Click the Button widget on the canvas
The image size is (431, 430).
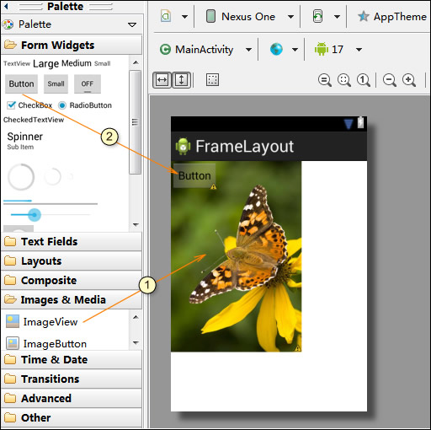coord(194,175)
